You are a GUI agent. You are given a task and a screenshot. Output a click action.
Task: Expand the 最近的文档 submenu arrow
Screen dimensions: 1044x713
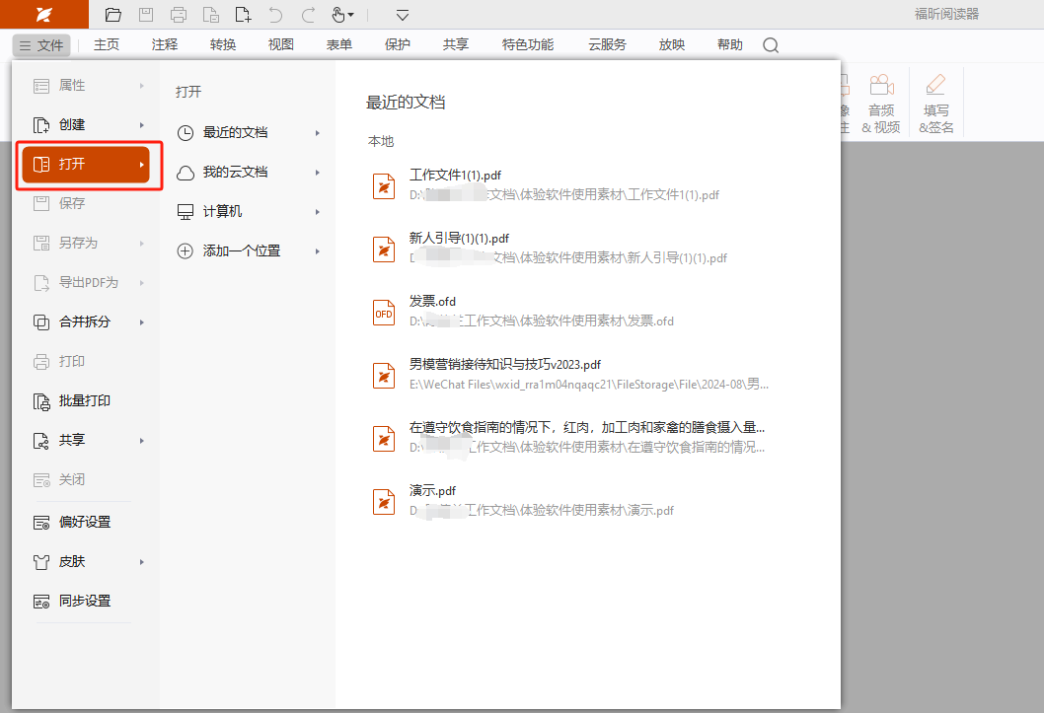[x=318, y=133]
